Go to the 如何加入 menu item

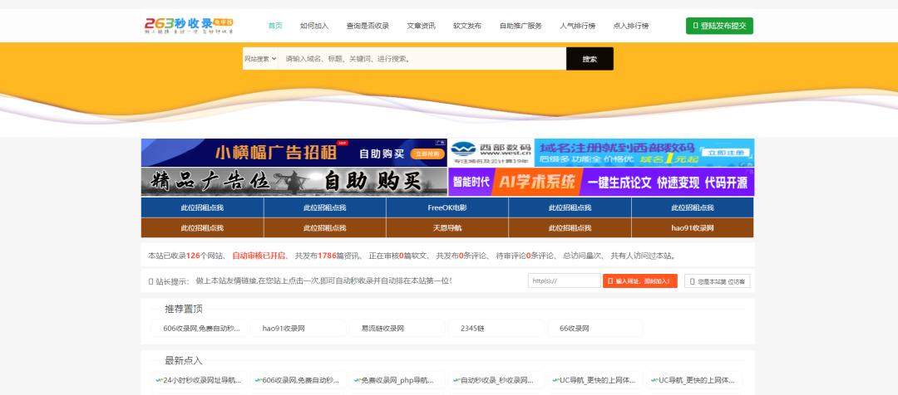(314, 26)
